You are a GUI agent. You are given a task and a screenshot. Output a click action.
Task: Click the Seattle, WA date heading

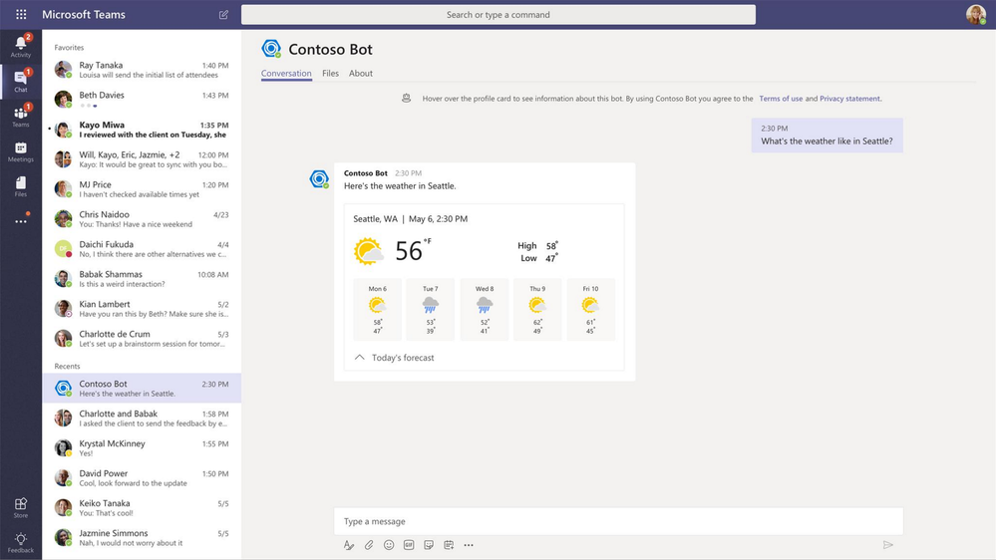[x=411, y=219]
